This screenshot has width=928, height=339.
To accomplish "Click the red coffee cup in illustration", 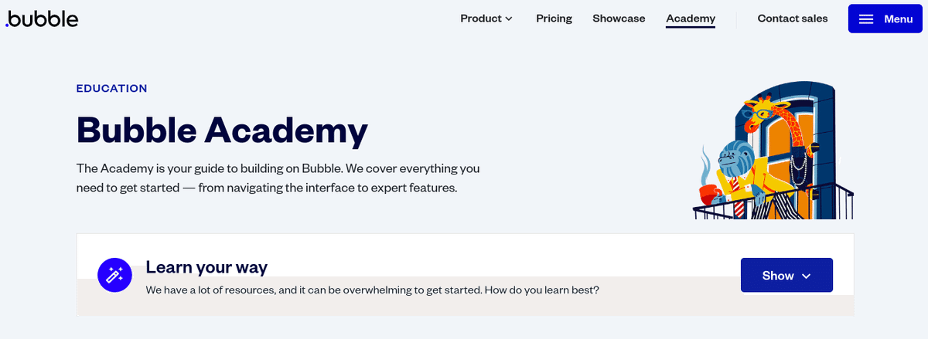I will 709,194.
